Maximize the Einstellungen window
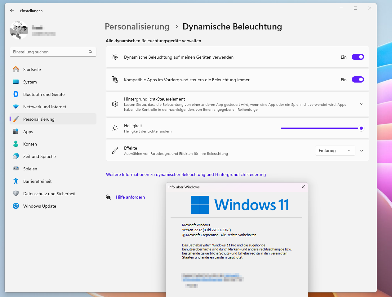Image resolution: width=392 pixels, height=297 pixels. (x=355, y=8)
